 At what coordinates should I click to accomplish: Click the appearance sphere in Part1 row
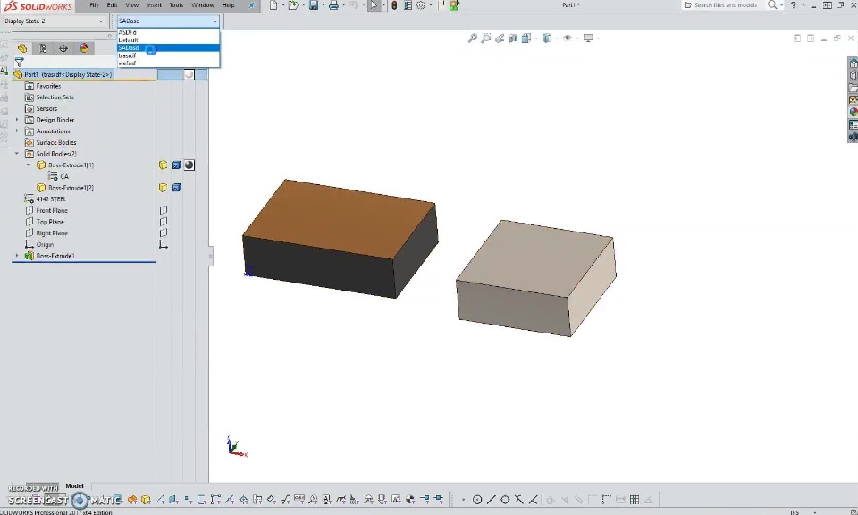(189, 74)
